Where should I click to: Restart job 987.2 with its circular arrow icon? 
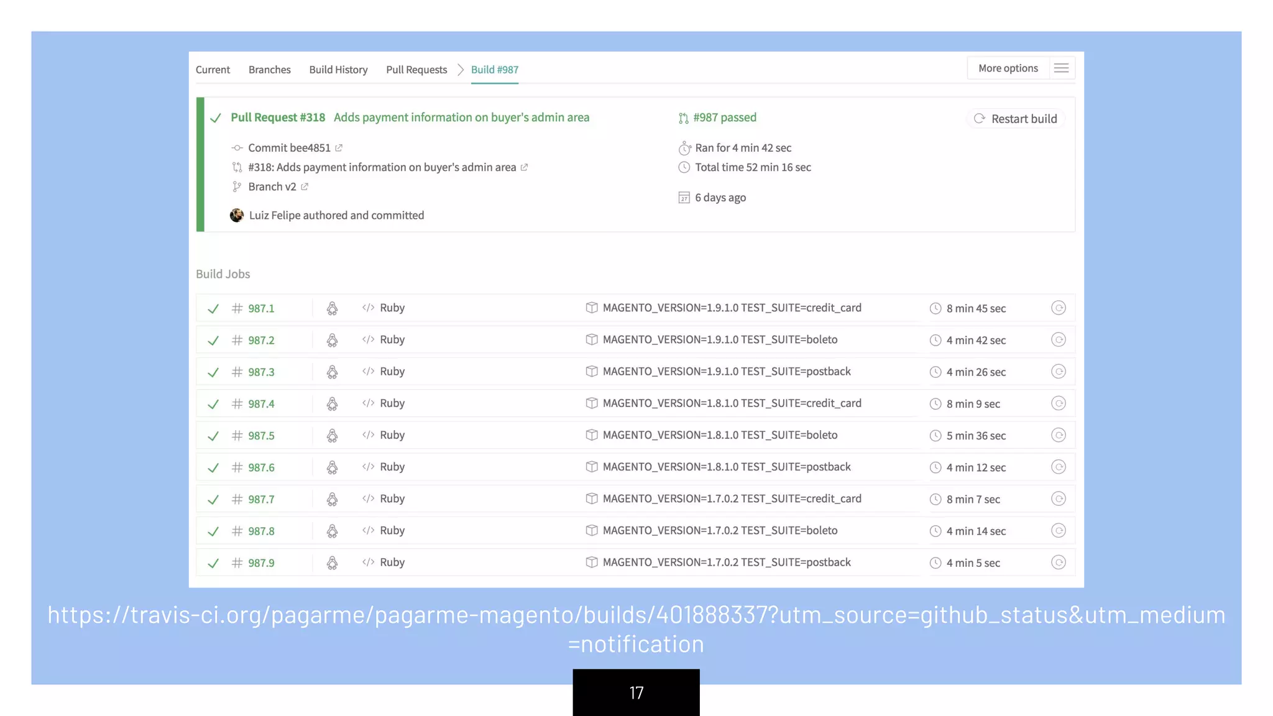click(1059, 339)
